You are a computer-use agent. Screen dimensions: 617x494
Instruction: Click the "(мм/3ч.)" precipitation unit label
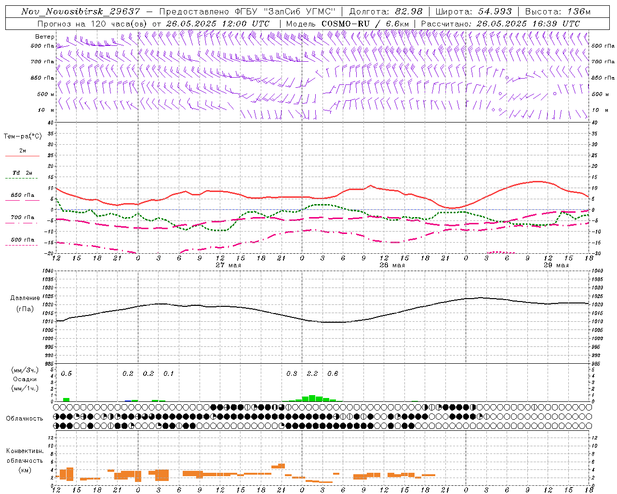25,370
